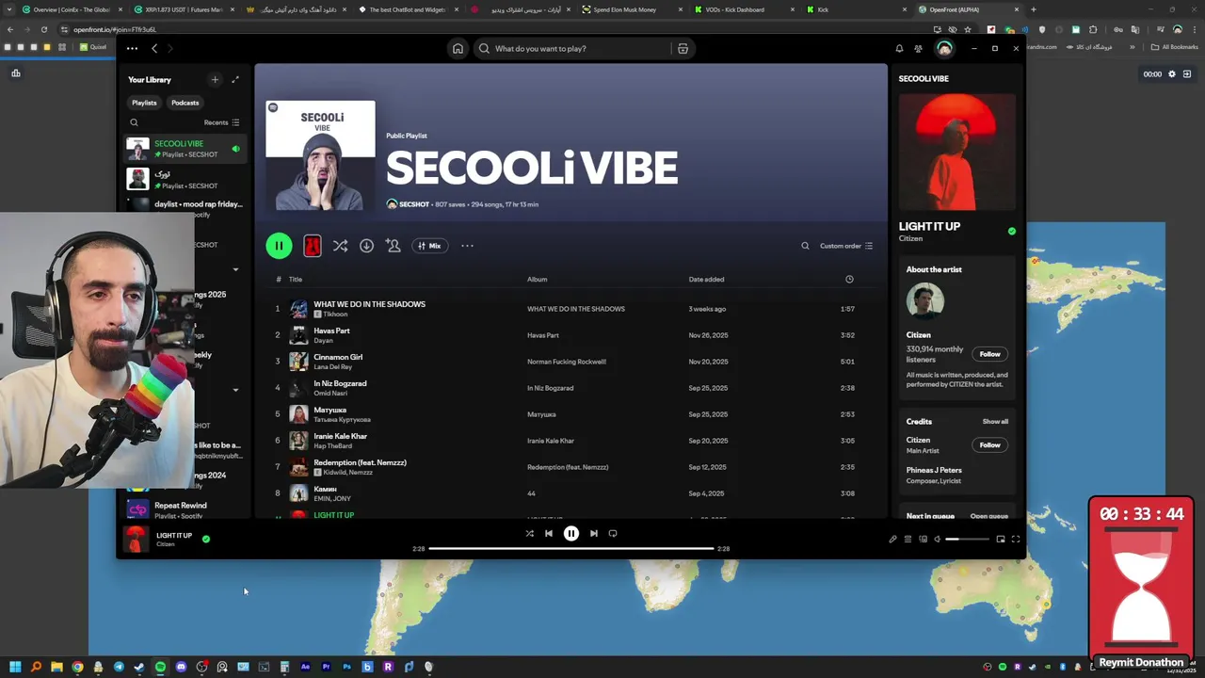Open miniplayer icon
The height and width of the screenshot is (678, 1205).
[x=1000, y=540]
